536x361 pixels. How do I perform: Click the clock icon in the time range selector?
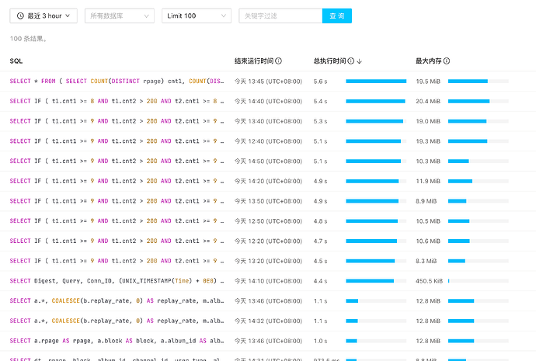point(20,16)
